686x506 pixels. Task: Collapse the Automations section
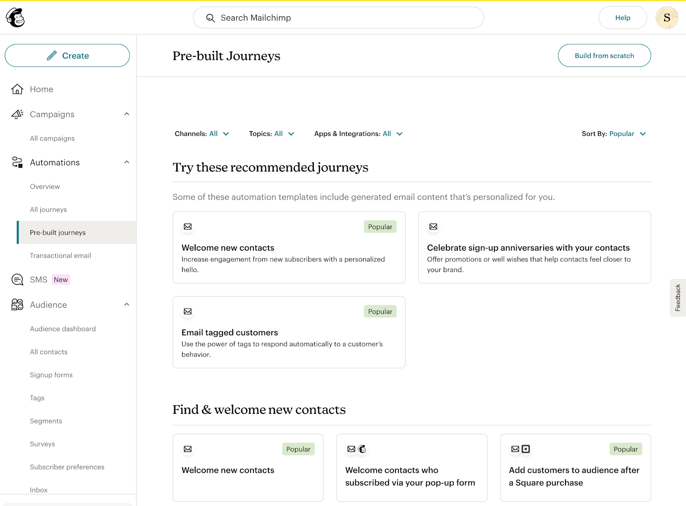[126, 162]
